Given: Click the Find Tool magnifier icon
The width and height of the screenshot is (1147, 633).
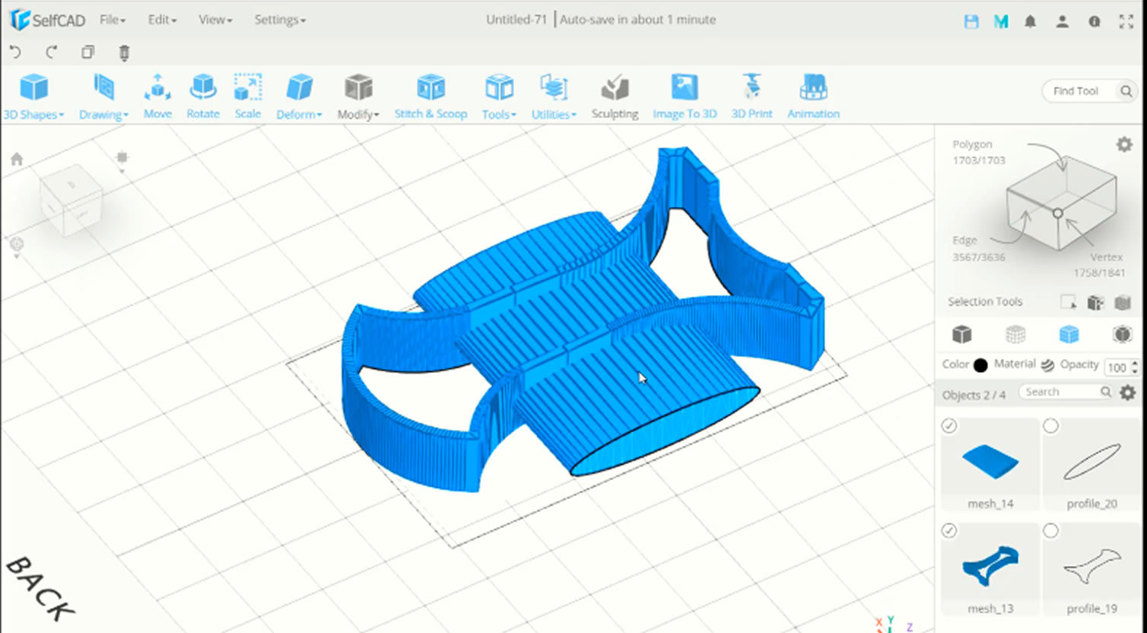Looking at the screenshot, I should coord(1126,91).
